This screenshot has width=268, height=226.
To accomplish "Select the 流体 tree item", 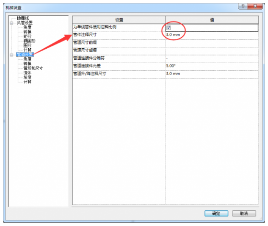I will (x=27, y=73).
